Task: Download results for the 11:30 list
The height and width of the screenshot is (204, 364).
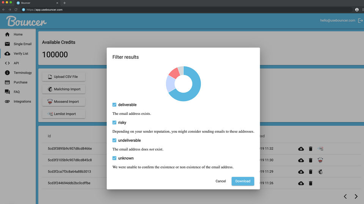Action: pyautogui.click(x=301, y=160)
